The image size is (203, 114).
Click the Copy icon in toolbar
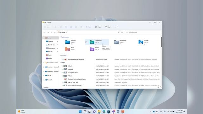61,27
